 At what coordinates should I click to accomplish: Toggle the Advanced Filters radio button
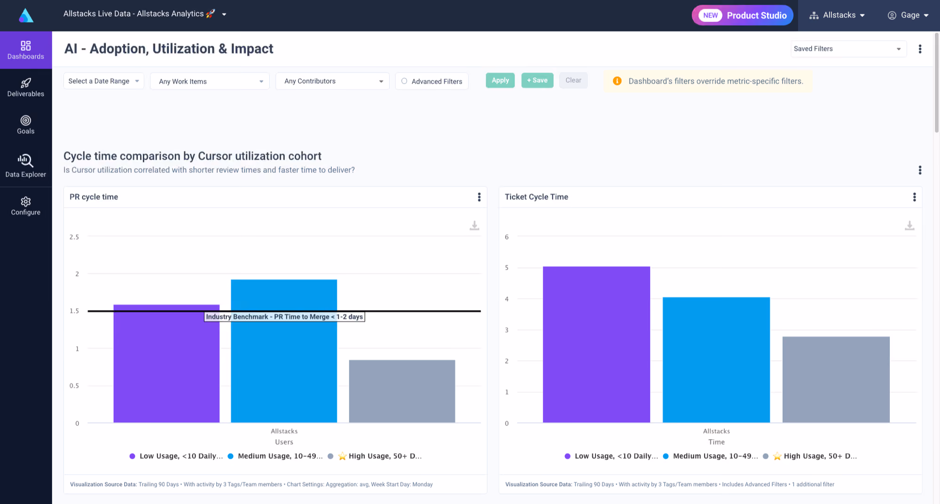[404, 81]
